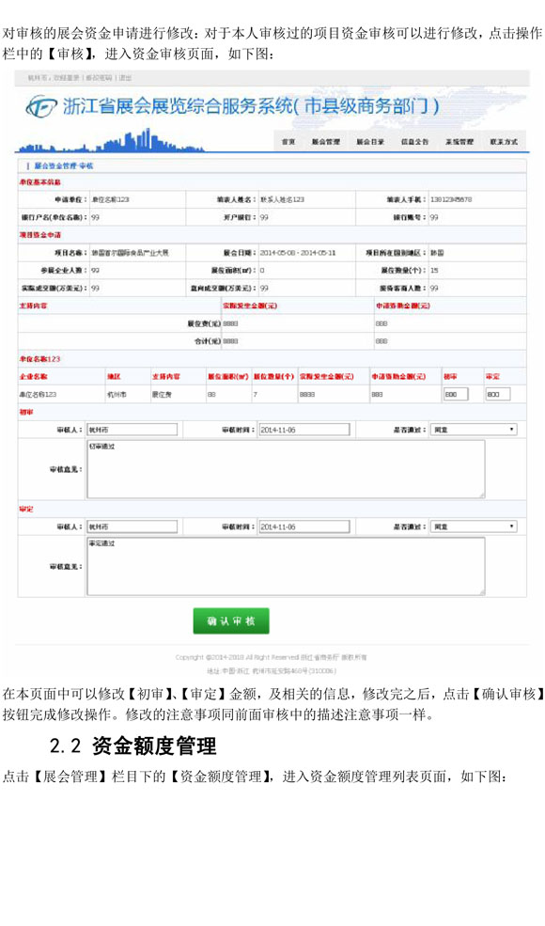Open 是否通过 dropdown in 初审 section
Viewport: 545px width, 926px height.
click(x=475, y=430)
